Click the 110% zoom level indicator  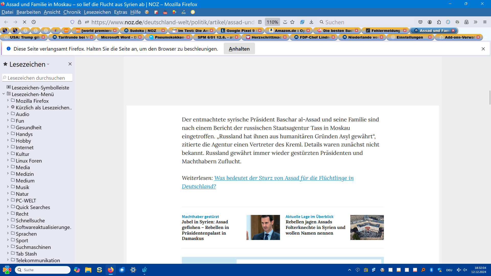tap(272, 22)
